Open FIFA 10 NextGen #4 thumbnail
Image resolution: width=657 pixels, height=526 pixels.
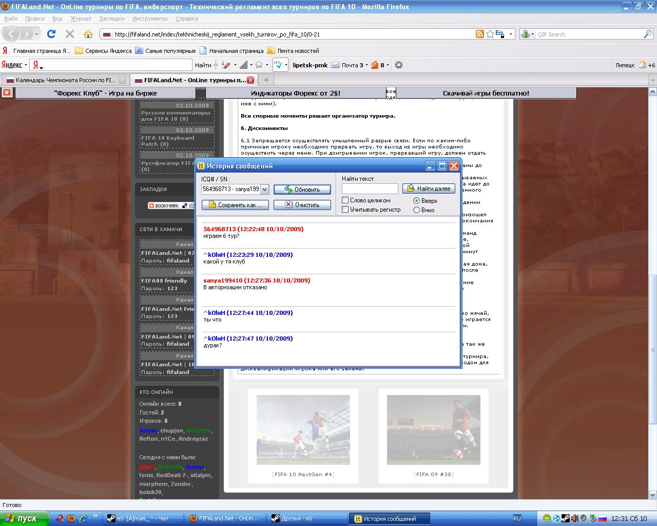[x=303, y=430]
